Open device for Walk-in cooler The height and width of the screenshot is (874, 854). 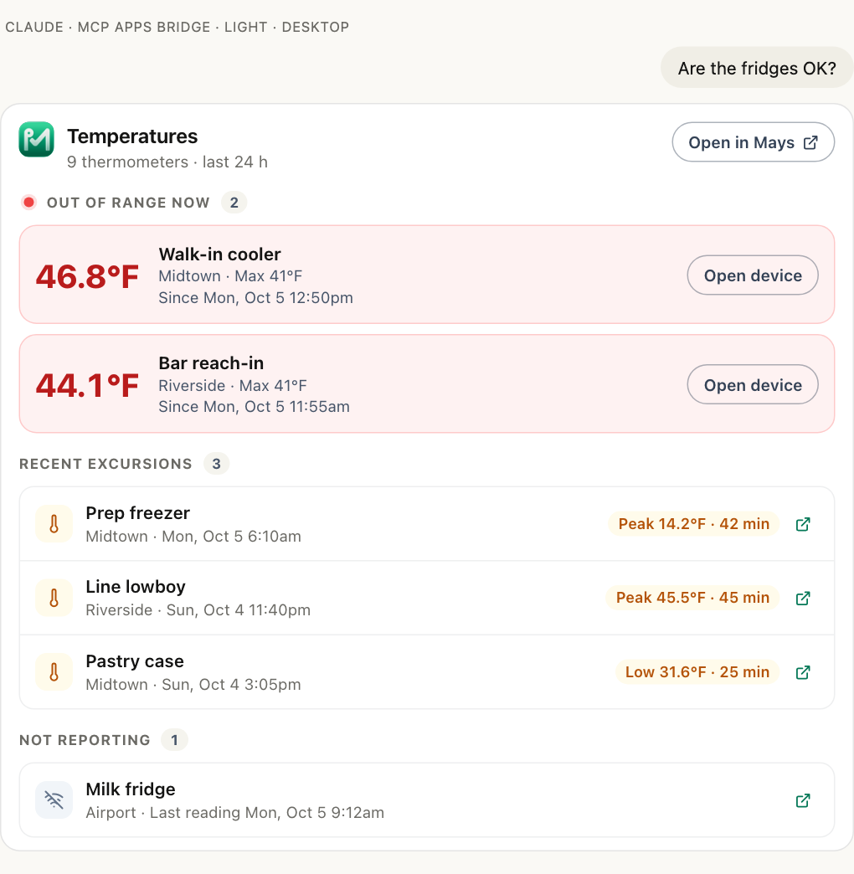tap(753, 275)
